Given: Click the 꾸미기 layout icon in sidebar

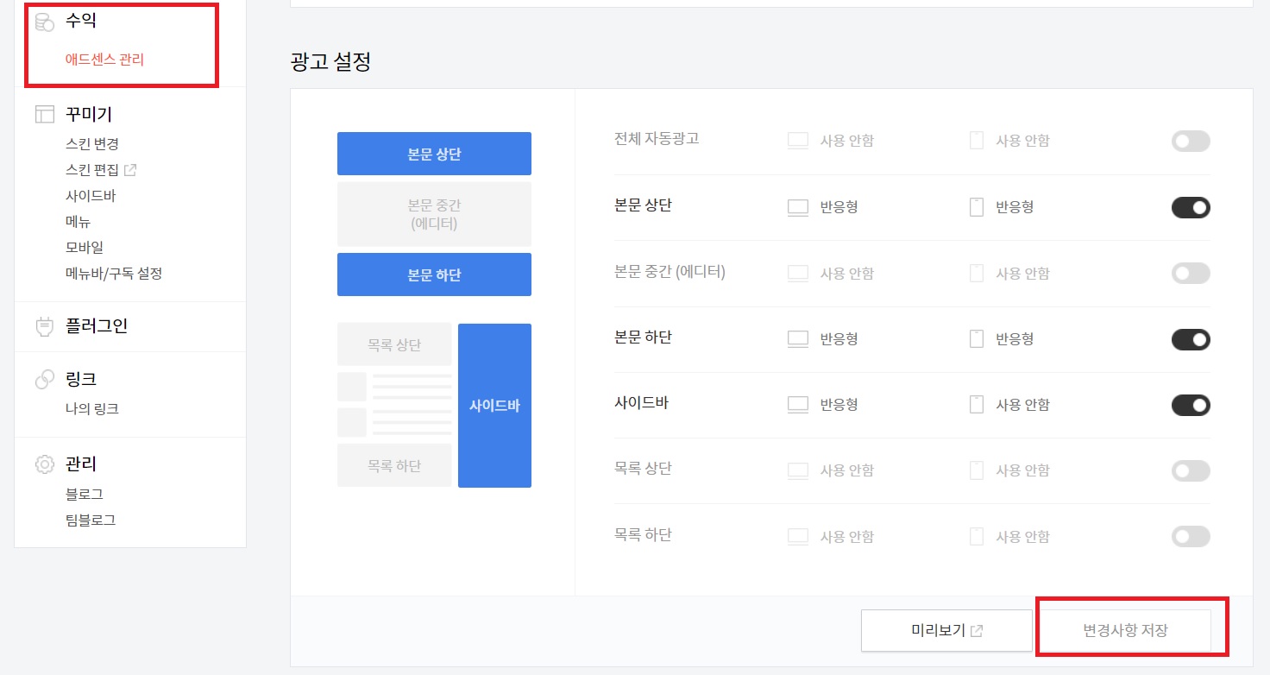Looking at the screenshot, I should click(x=43, y=113).
